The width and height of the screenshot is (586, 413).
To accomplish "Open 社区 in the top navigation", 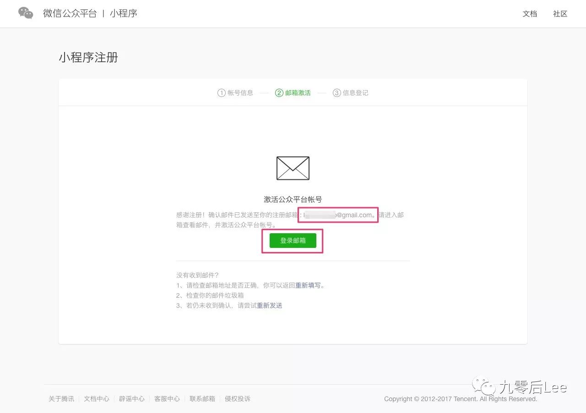I will point(559,14).
